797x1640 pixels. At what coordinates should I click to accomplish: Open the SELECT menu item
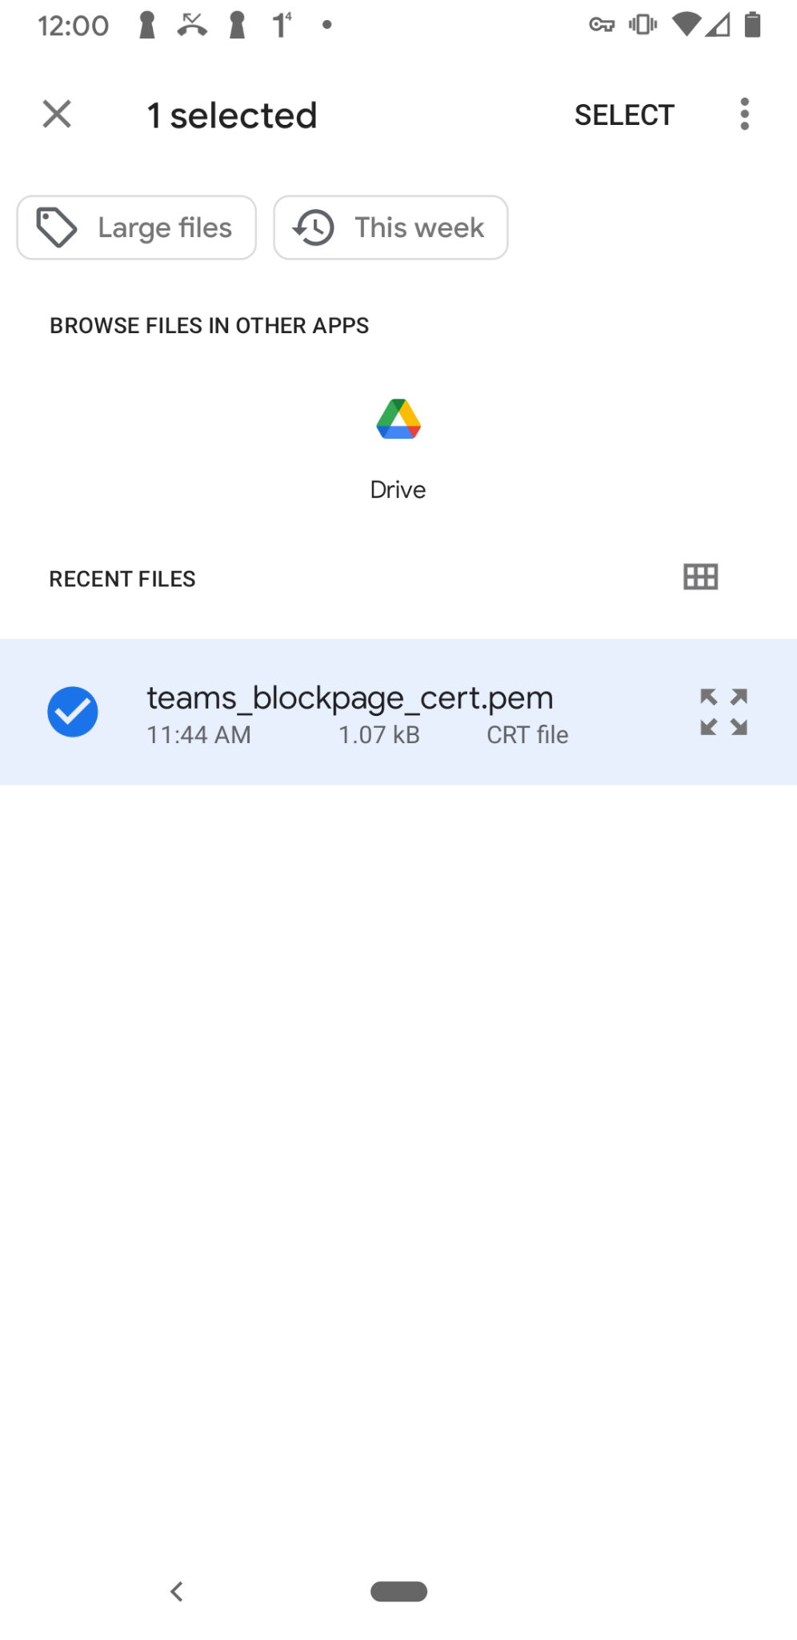(x=623, y=114)
